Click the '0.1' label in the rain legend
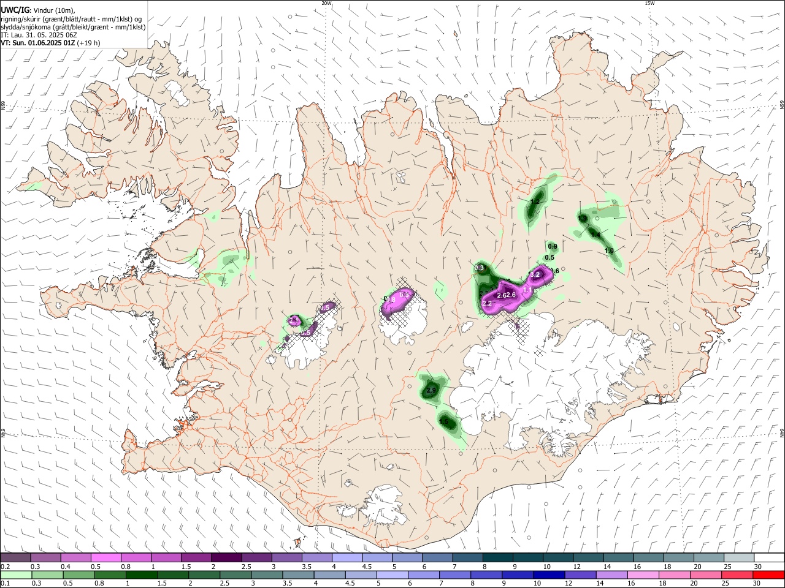 click(5, 584)
